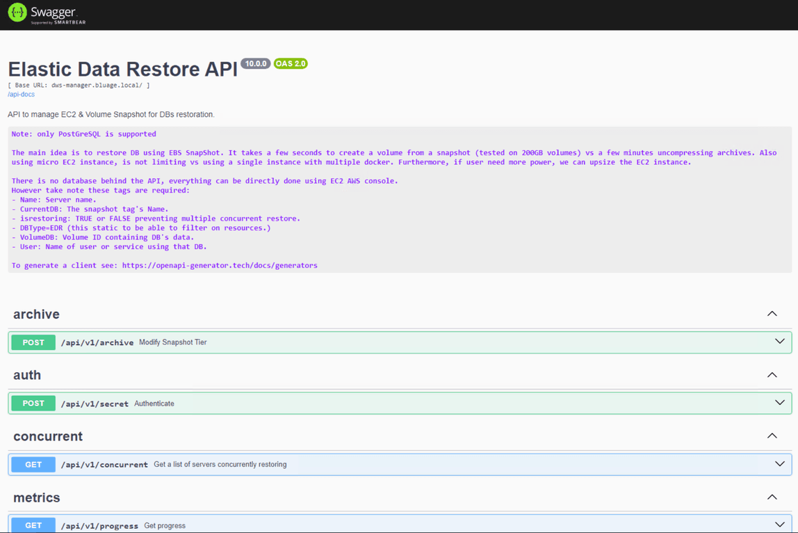The width and height of the screenshot is (798, 533).
Task: Open the /api-docs link
Action: (x=21, y=94)
